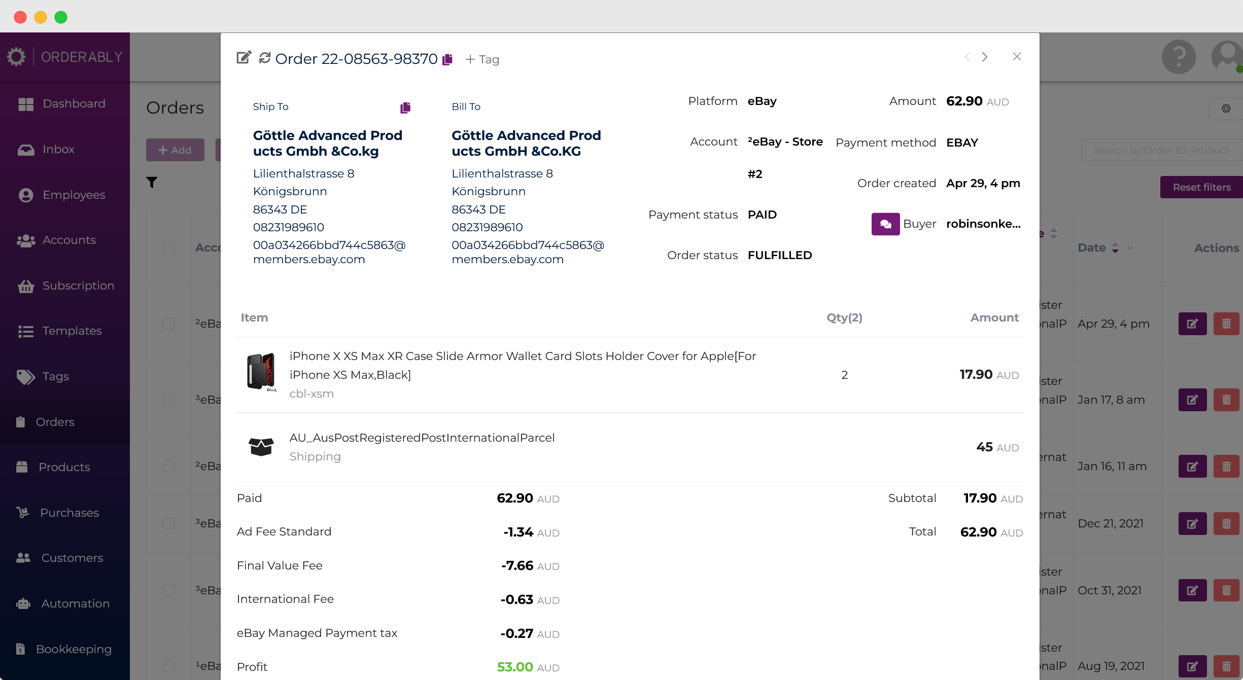This screenshot has width=1243, height=680.
Task: Open Dashboard in sidebar
Action: tap(65, 103)
